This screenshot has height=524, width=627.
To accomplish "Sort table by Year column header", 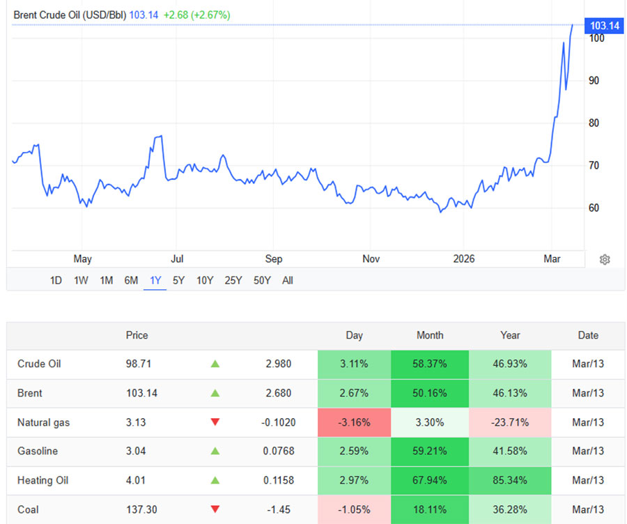I will pos(510,335).
